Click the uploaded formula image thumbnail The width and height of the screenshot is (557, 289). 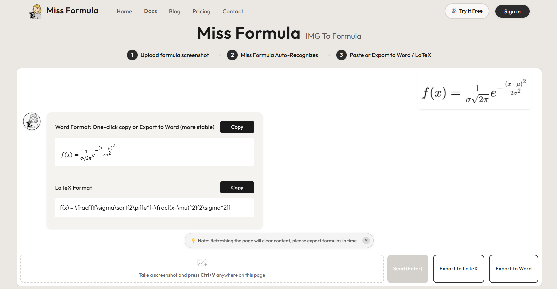[x=474, y=92]
